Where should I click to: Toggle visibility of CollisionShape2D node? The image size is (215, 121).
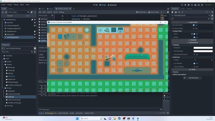click(x=35, y=26)
